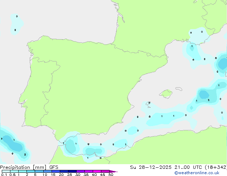Image resolution: width=227 pixels, height=176 pixels.
Task: Open the weatheronline.co.uk link
Action: [x=197, y=173]
